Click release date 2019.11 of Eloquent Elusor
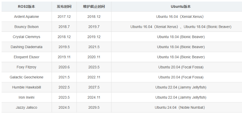Screen dimensions: 242x114 pos(64,57)
